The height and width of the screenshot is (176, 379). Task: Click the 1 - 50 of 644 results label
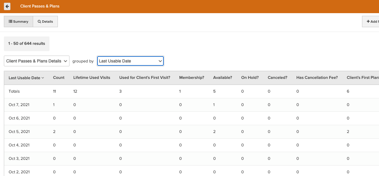[27, 44]
